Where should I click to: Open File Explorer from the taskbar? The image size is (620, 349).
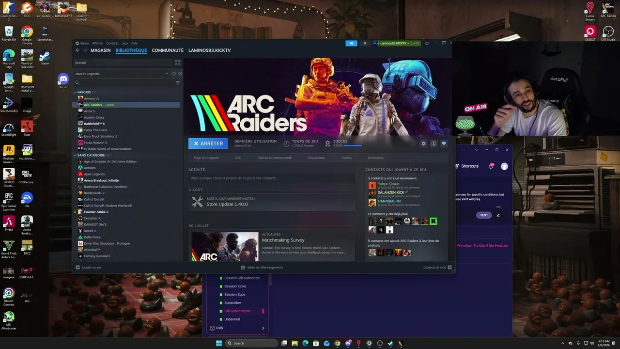pos(294,343)
